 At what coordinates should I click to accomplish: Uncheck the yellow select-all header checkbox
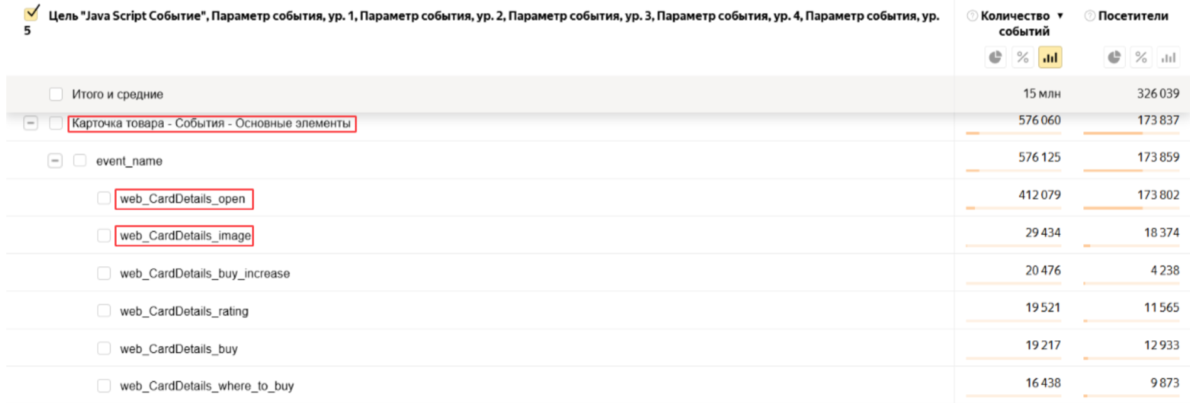pos(31,13)
